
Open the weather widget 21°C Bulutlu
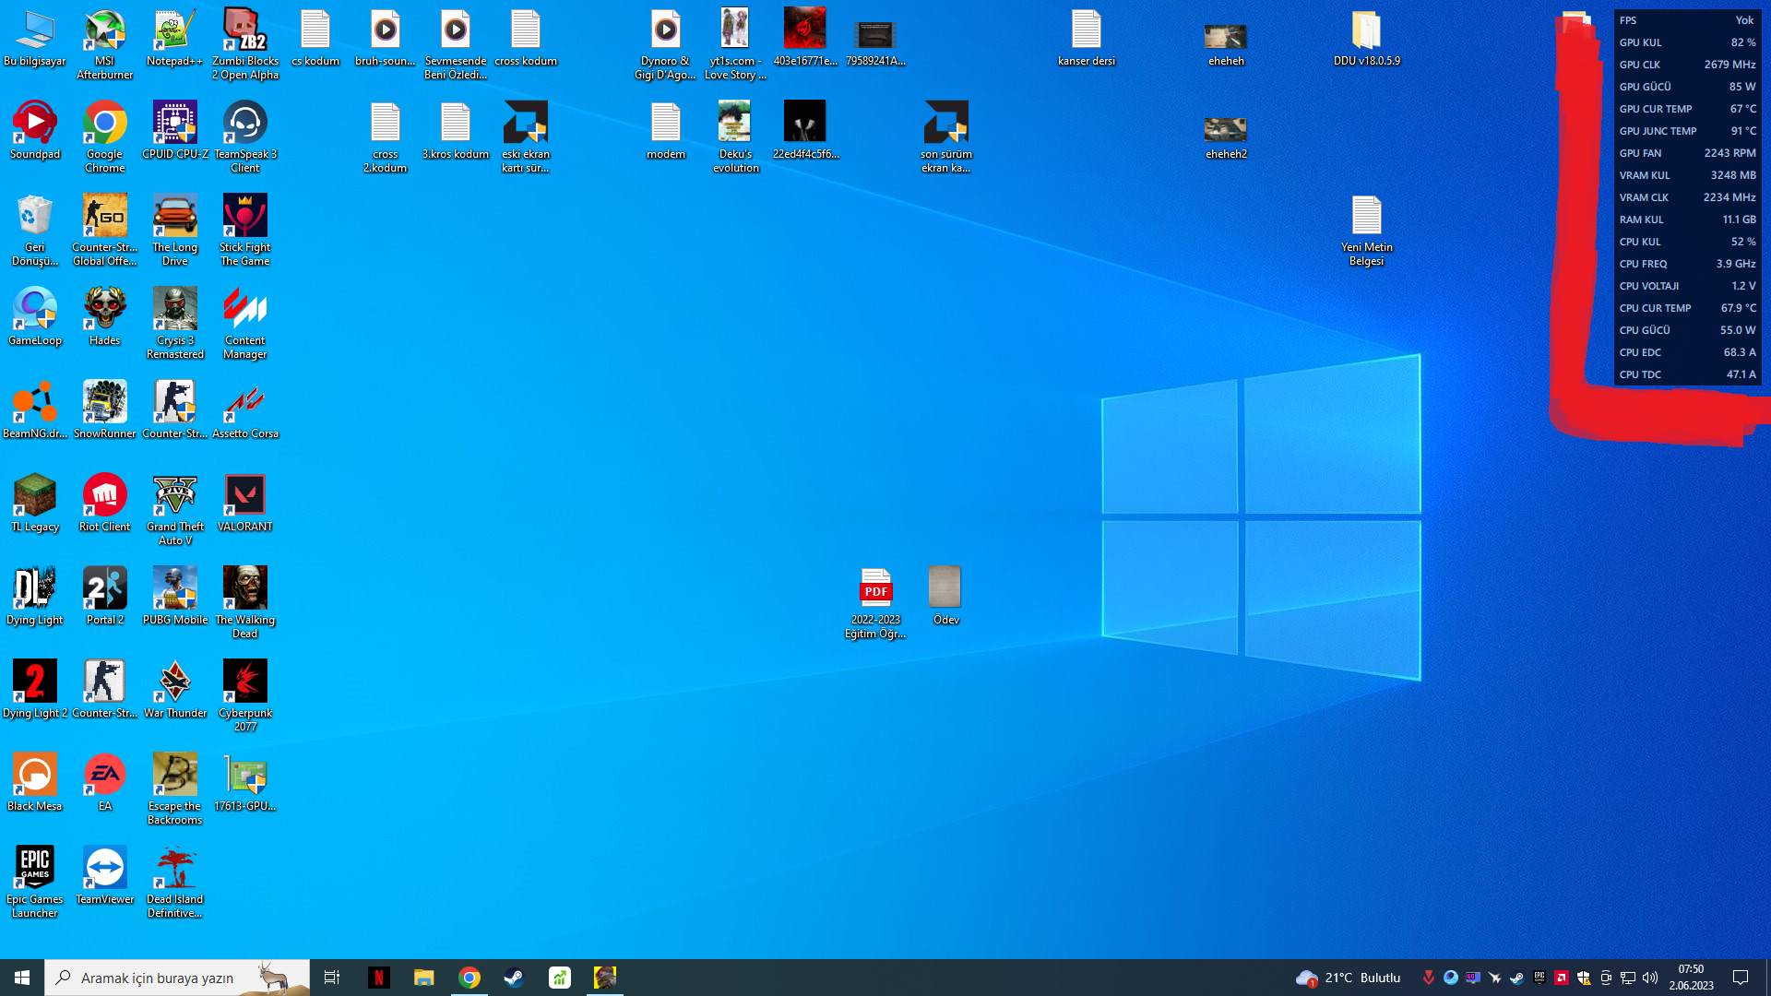(1349, 978)
